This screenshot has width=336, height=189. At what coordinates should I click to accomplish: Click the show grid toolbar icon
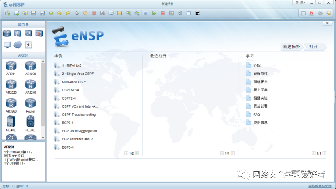click(189, 13)
